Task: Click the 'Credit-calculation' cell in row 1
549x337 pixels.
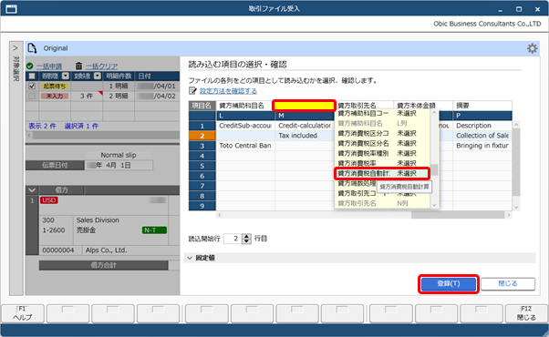Action: (x=305, y=126)
